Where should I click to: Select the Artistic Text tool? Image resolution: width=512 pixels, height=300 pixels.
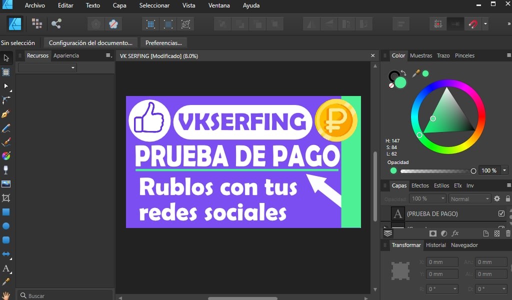6,268
